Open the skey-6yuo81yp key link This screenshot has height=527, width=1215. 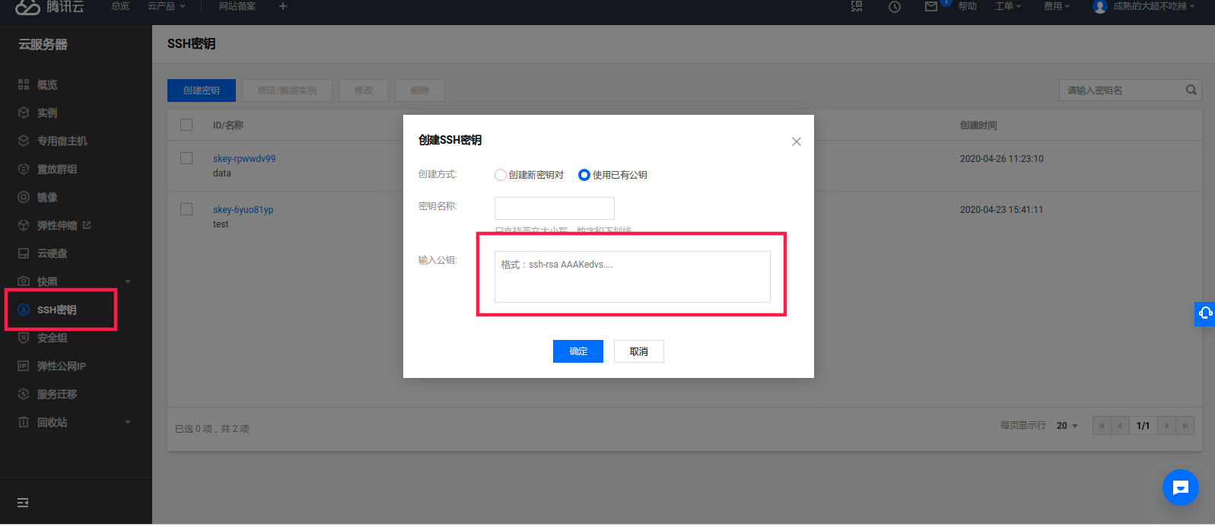(243, 210)
